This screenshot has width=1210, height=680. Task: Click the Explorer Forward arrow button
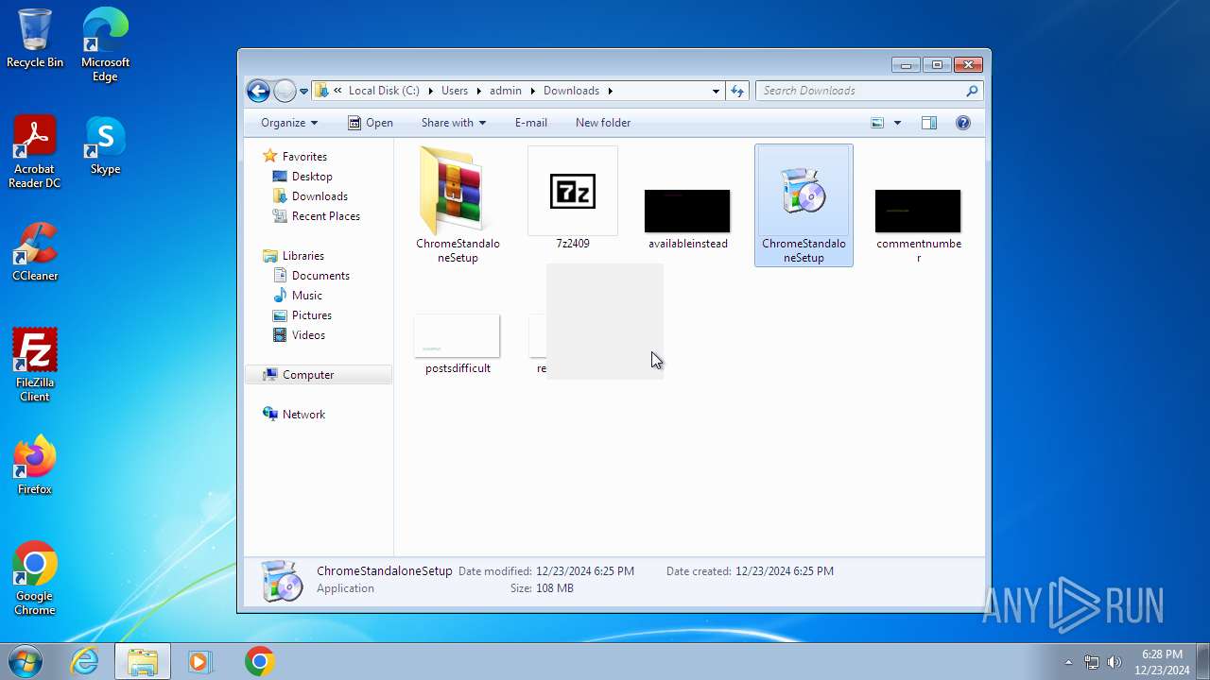(285, 91)
